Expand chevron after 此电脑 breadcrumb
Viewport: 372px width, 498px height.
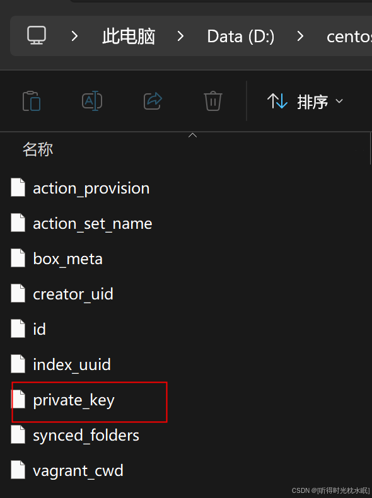(x=180, y=36)
